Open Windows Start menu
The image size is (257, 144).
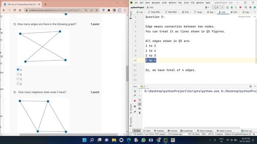84,140
